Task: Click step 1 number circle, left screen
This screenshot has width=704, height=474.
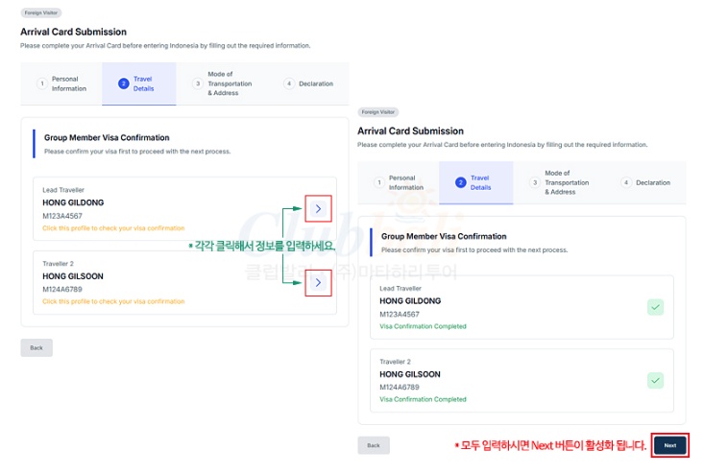Action: click(x=42, y=83)
